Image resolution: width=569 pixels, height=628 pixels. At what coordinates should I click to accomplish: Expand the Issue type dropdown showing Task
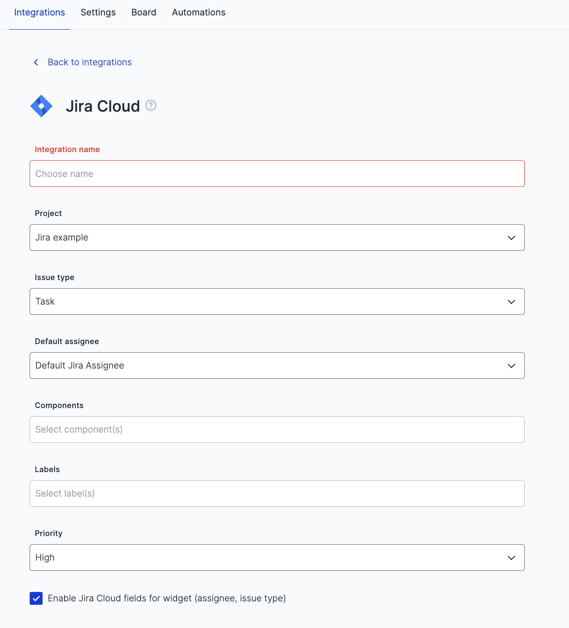pyautogui.click(x=277, y=302)
